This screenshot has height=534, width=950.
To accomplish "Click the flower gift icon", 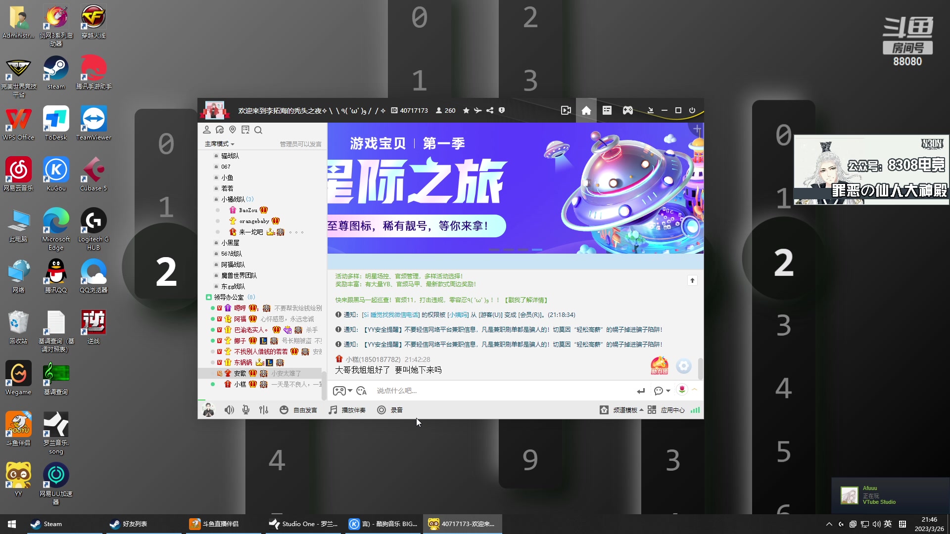I will click(682, 390).
